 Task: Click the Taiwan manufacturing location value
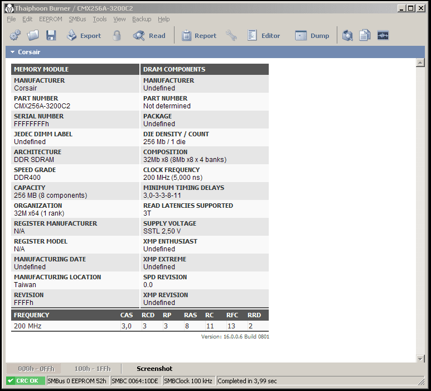25,285
